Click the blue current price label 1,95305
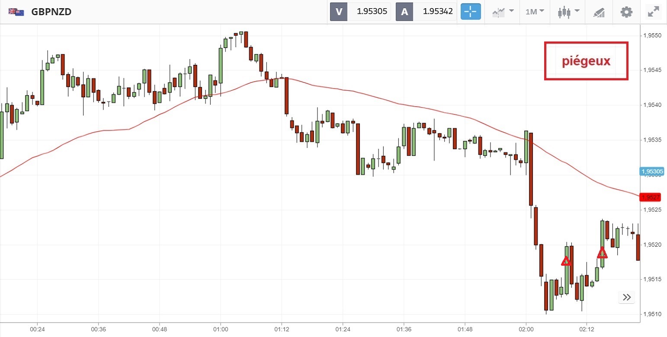Screen dimensions: 667x337 [651, 172]
